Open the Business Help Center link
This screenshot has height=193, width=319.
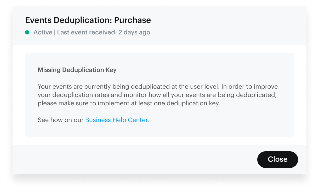click(116, 120)
